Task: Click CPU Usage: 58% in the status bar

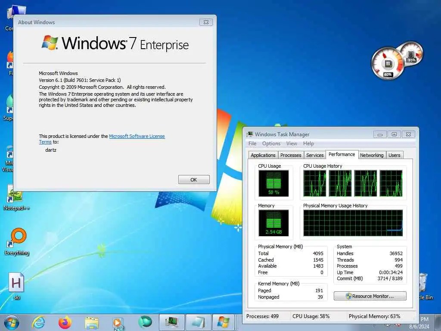Action: point(311,316)
